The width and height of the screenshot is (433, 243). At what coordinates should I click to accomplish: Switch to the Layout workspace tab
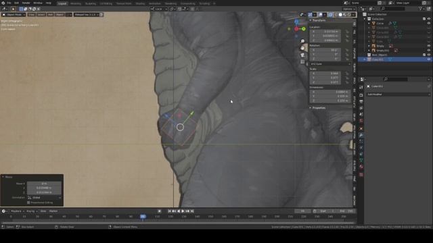[x=62, y=3]
